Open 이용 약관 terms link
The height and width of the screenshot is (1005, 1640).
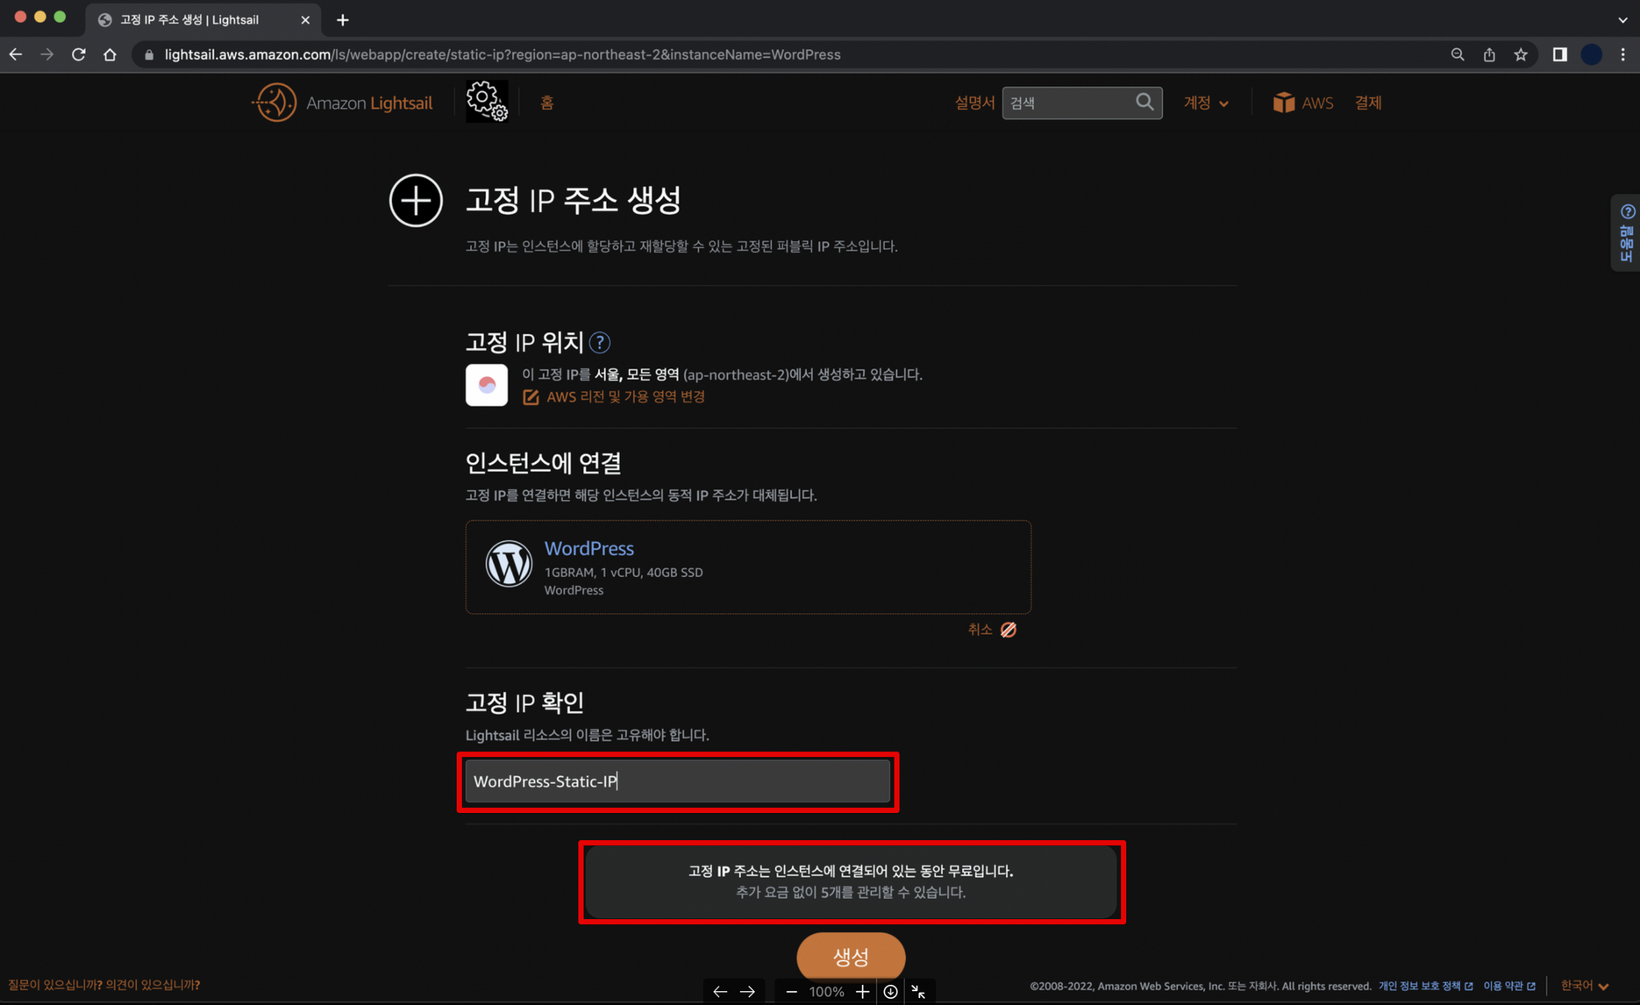(x=1508, y=986)
